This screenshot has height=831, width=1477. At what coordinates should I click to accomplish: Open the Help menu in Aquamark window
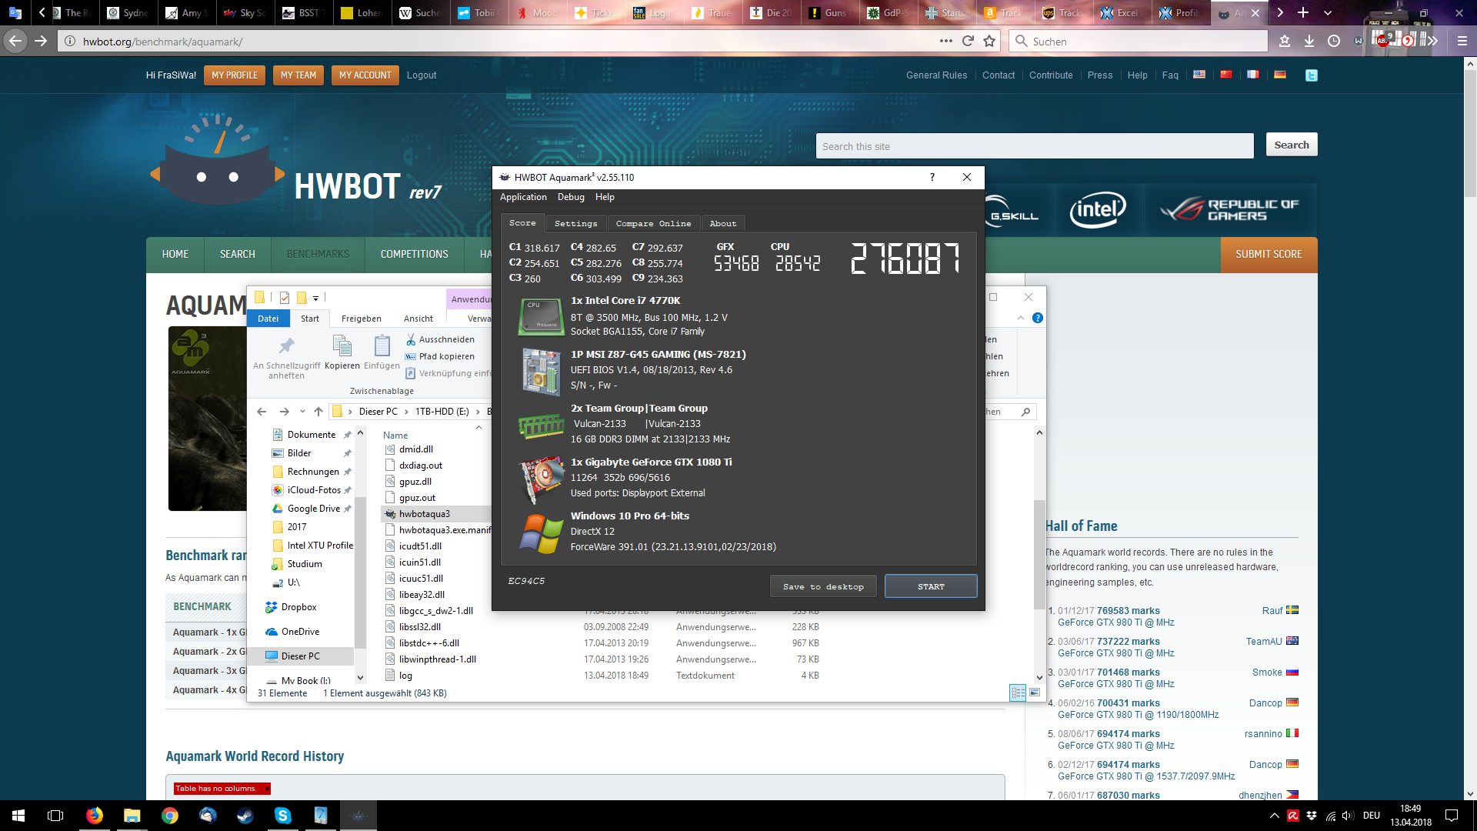(x=605, y=197)
